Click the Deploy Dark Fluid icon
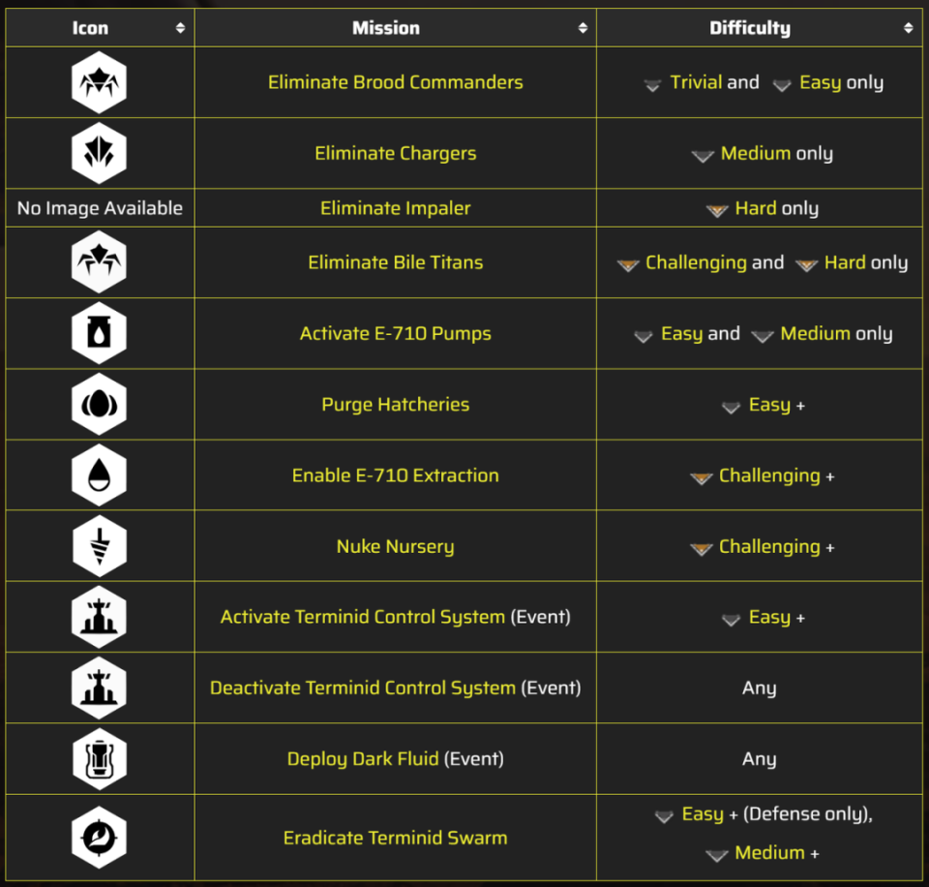 99,759
